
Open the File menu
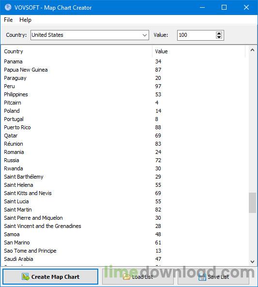pos(8,20)
